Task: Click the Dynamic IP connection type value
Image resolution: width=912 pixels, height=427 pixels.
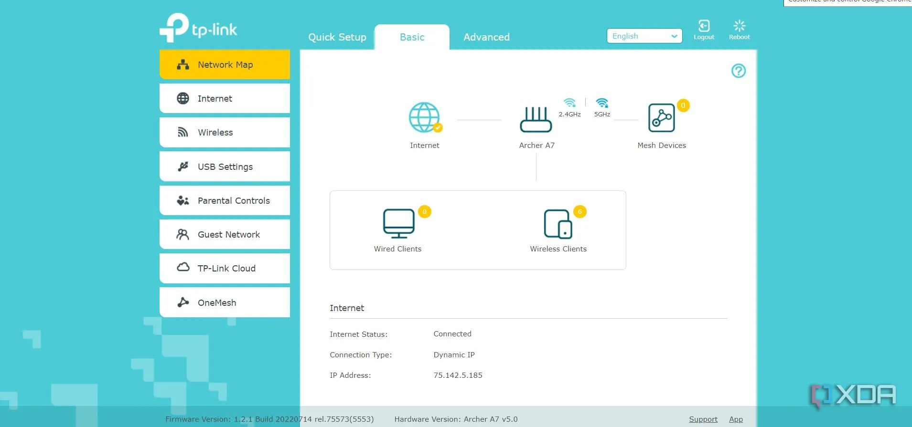Action: pyautogui.click(x=454, y=355)
